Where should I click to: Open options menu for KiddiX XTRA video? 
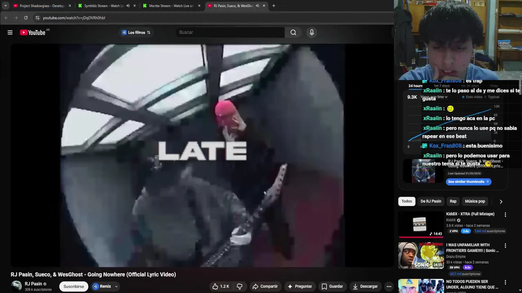[505, 215]
